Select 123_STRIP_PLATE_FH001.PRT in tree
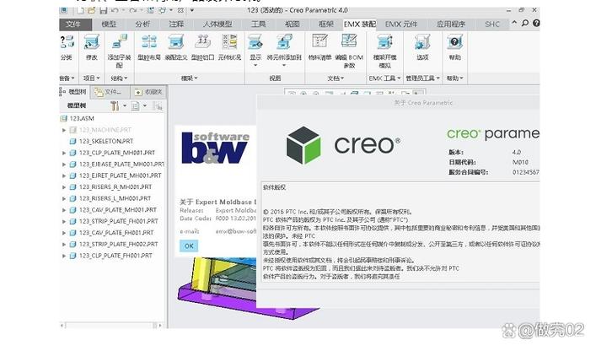The height and width of the screenshot is (351, 596). [114, 221]
